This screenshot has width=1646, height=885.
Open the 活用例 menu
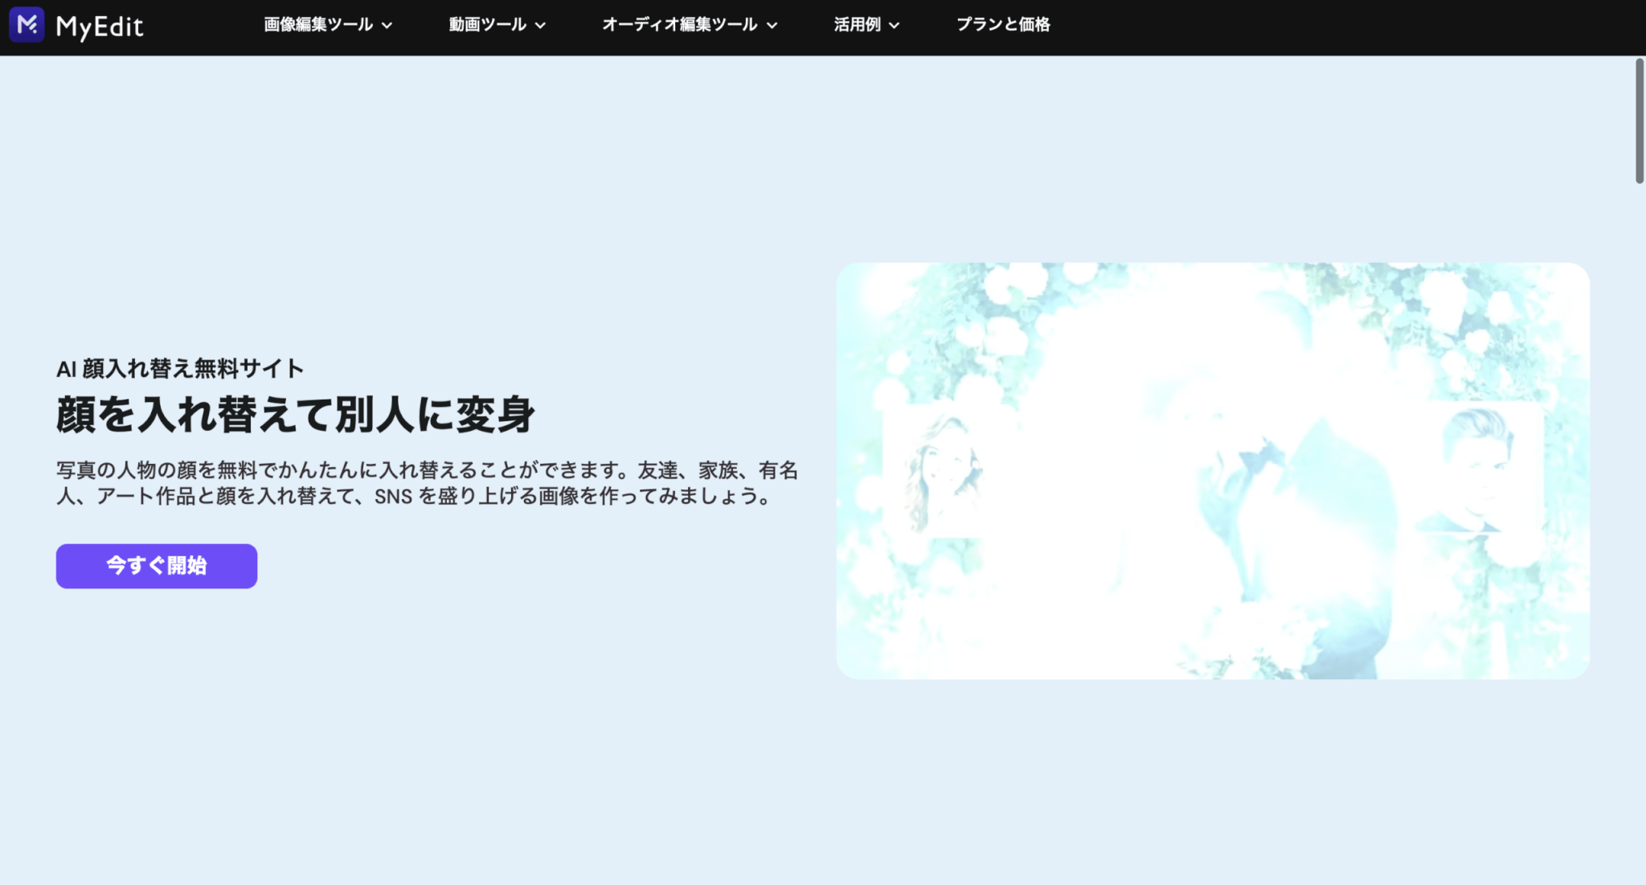pos(857,24)
